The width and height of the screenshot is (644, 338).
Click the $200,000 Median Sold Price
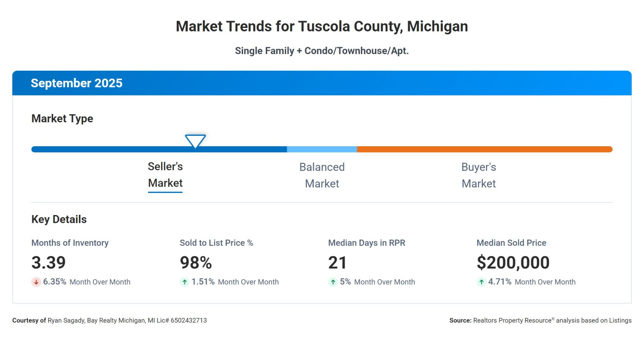tap(513, 263)
